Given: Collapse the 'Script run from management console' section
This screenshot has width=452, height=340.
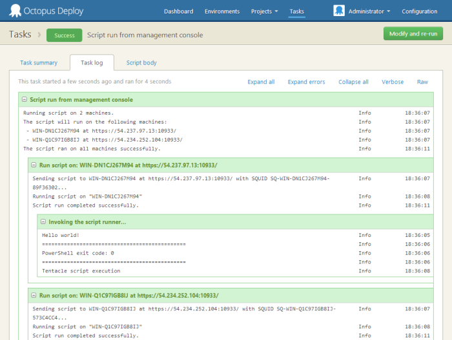Looking at the screenshot, I should (25, 100).
